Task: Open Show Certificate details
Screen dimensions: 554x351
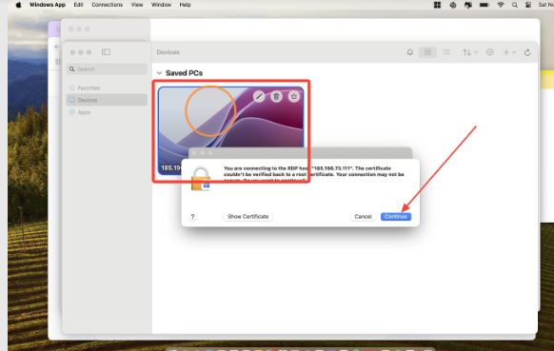Action: click(x=248, y=217)
